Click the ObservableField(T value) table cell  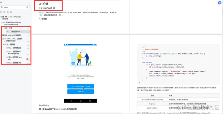tap(152, 100)
